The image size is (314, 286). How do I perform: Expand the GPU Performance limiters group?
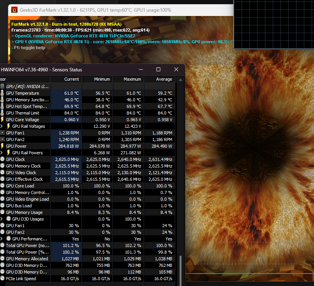click(2, 238)
